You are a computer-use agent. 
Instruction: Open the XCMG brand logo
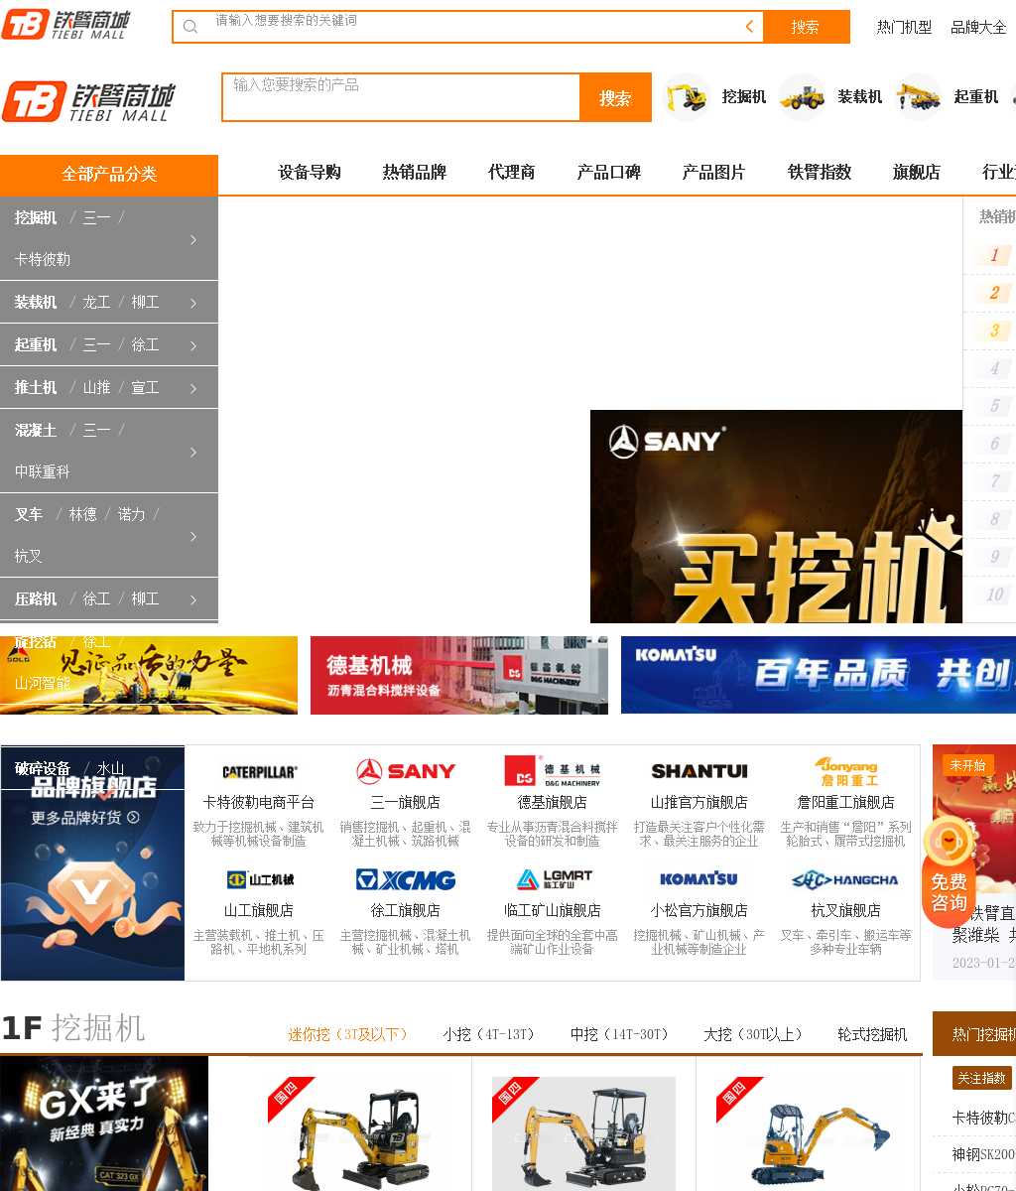pos(406,879)
